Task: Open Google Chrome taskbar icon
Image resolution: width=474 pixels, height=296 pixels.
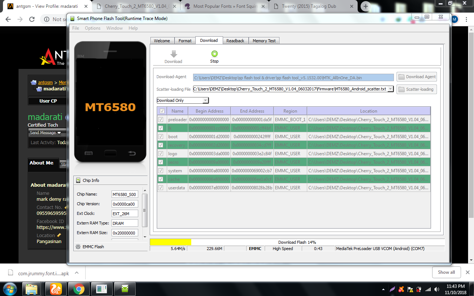Action: [79, 289]
